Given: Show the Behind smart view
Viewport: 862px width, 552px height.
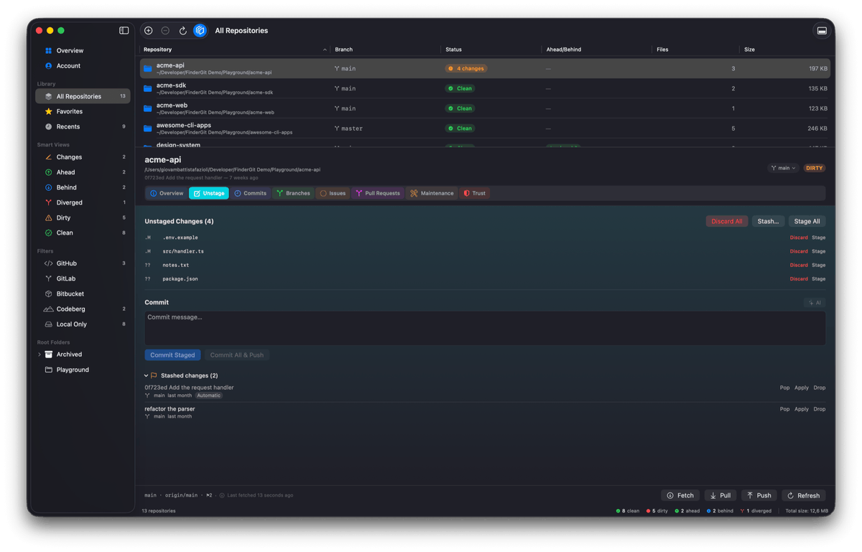Looking at the screenshot, I should [83, 187].
